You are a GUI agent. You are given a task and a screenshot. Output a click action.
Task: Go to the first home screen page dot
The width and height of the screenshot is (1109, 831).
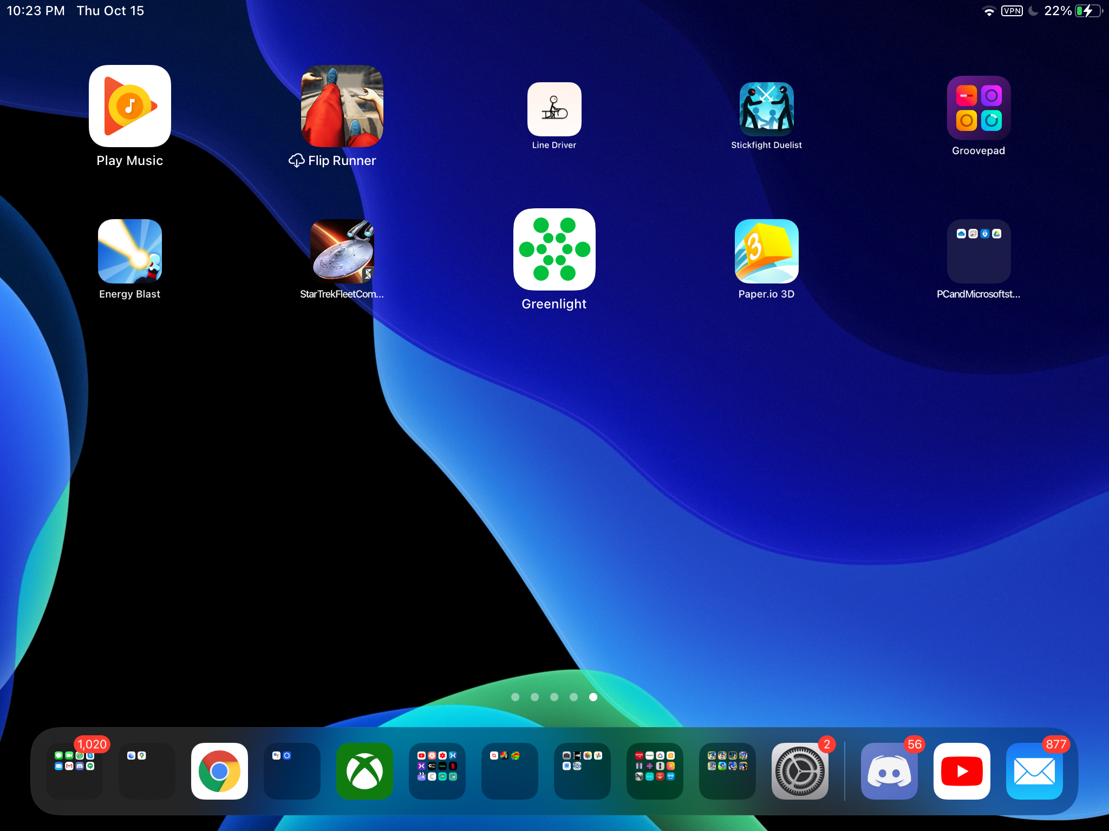(515, 697)
